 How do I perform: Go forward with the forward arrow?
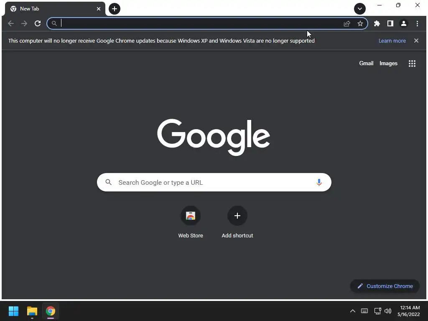click(24, 23)
